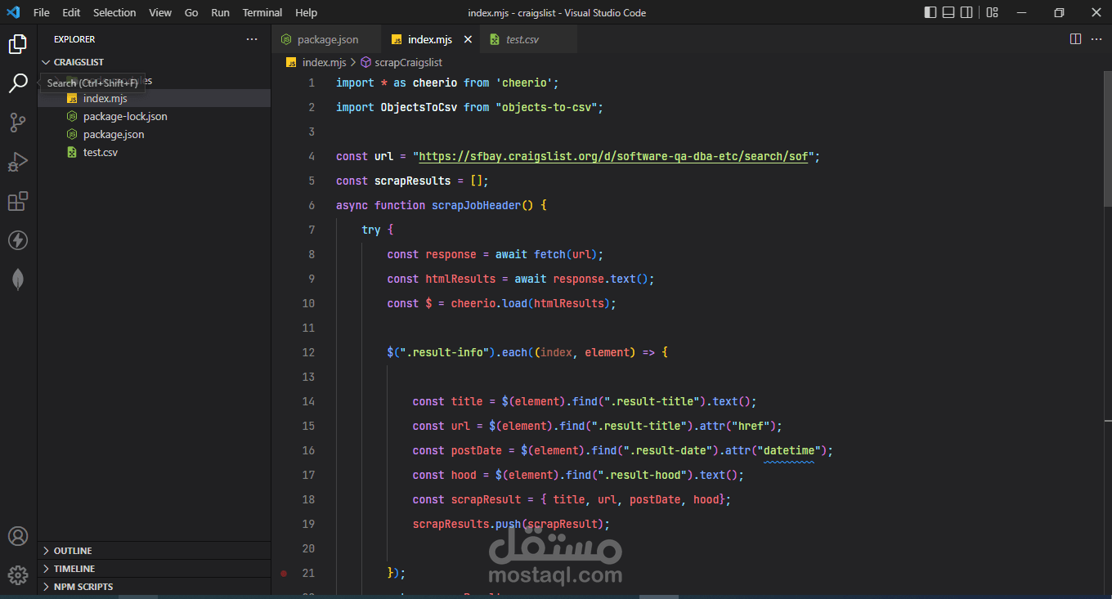Click line number 4 in gutter
This screenshot has height=599, width=1112.
(x=312, y=156)
